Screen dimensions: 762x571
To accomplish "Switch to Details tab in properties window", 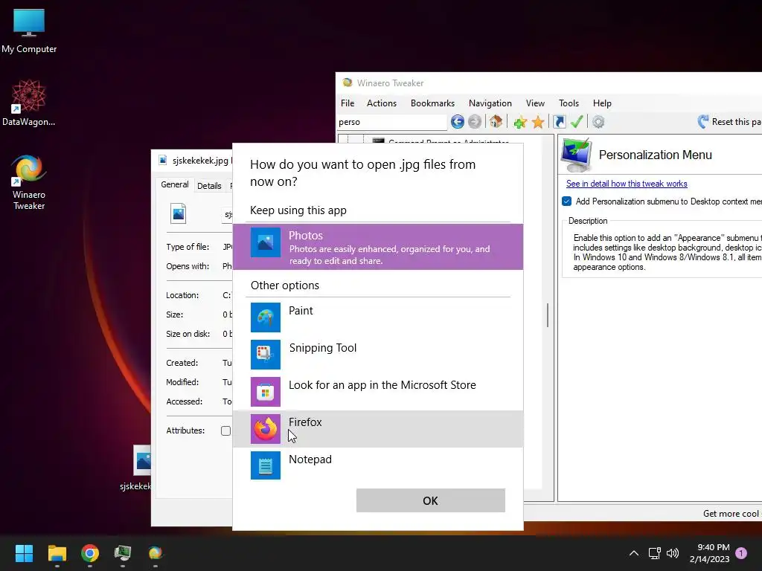I will pyautogui.click(x=209, y=185).
